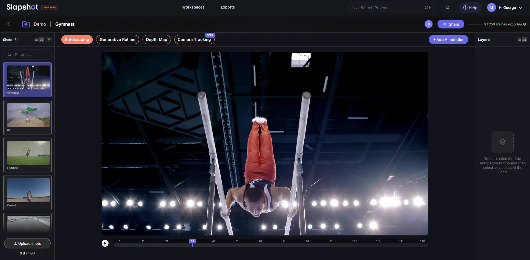Open the Help menu
530x260 pixels.
(470, 7)
